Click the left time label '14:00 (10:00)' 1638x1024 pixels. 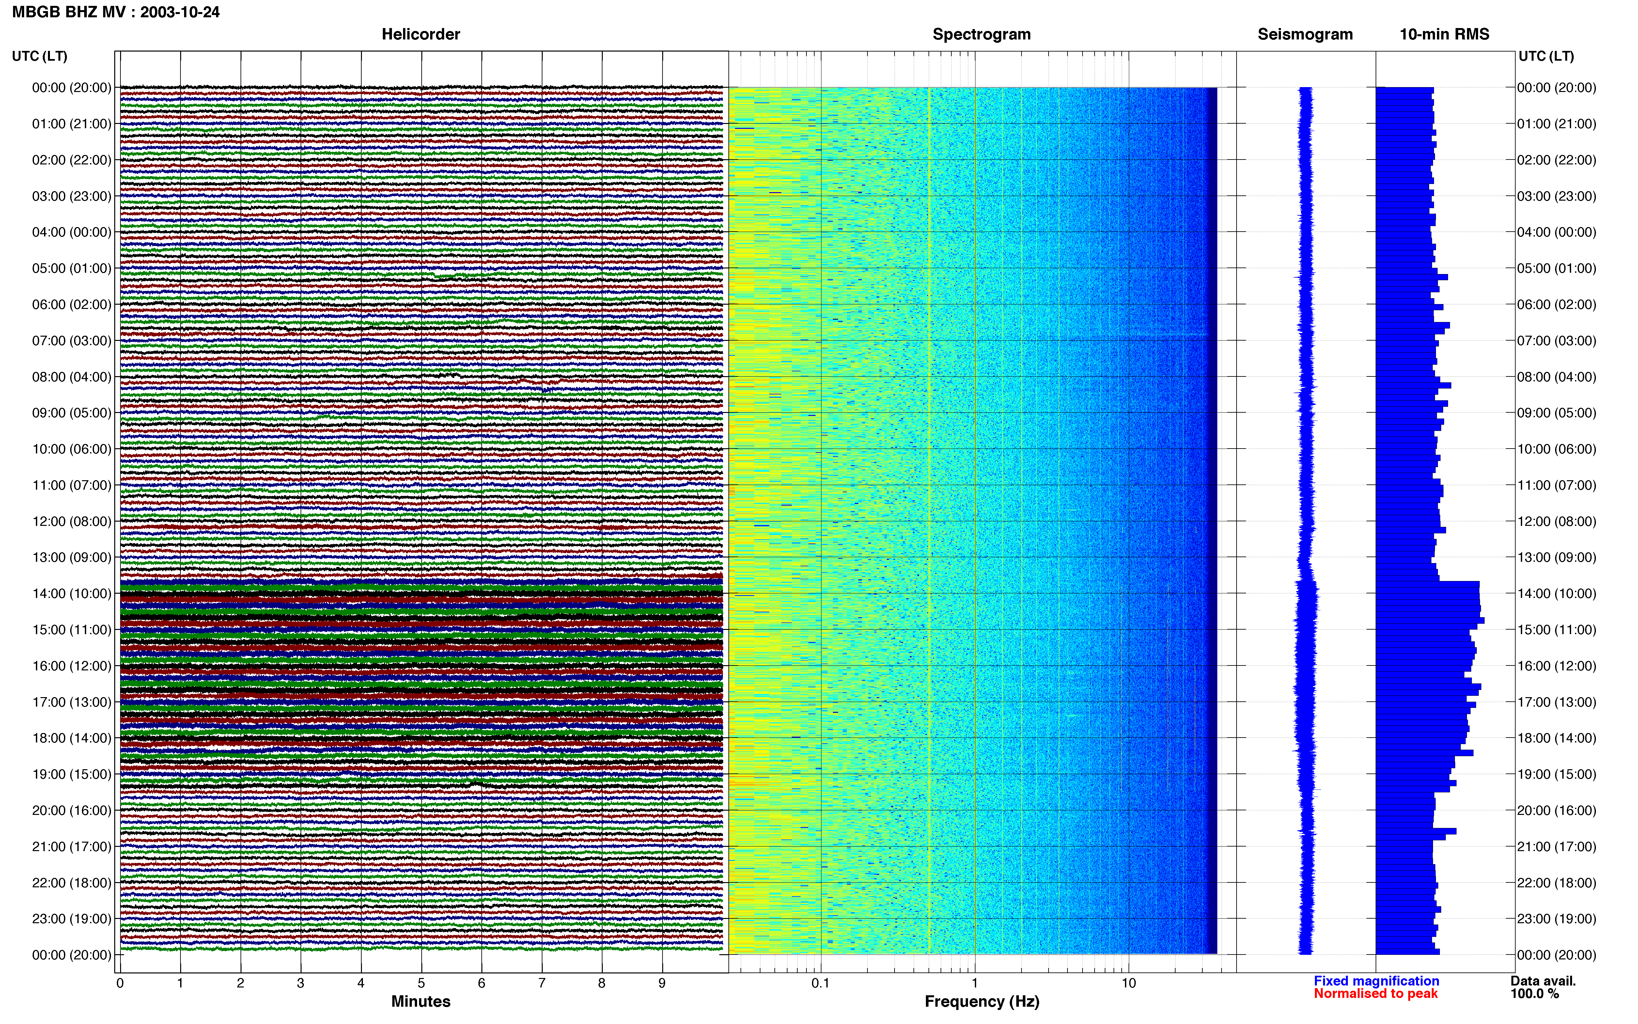pyautogui.click(x=72, y=593)
